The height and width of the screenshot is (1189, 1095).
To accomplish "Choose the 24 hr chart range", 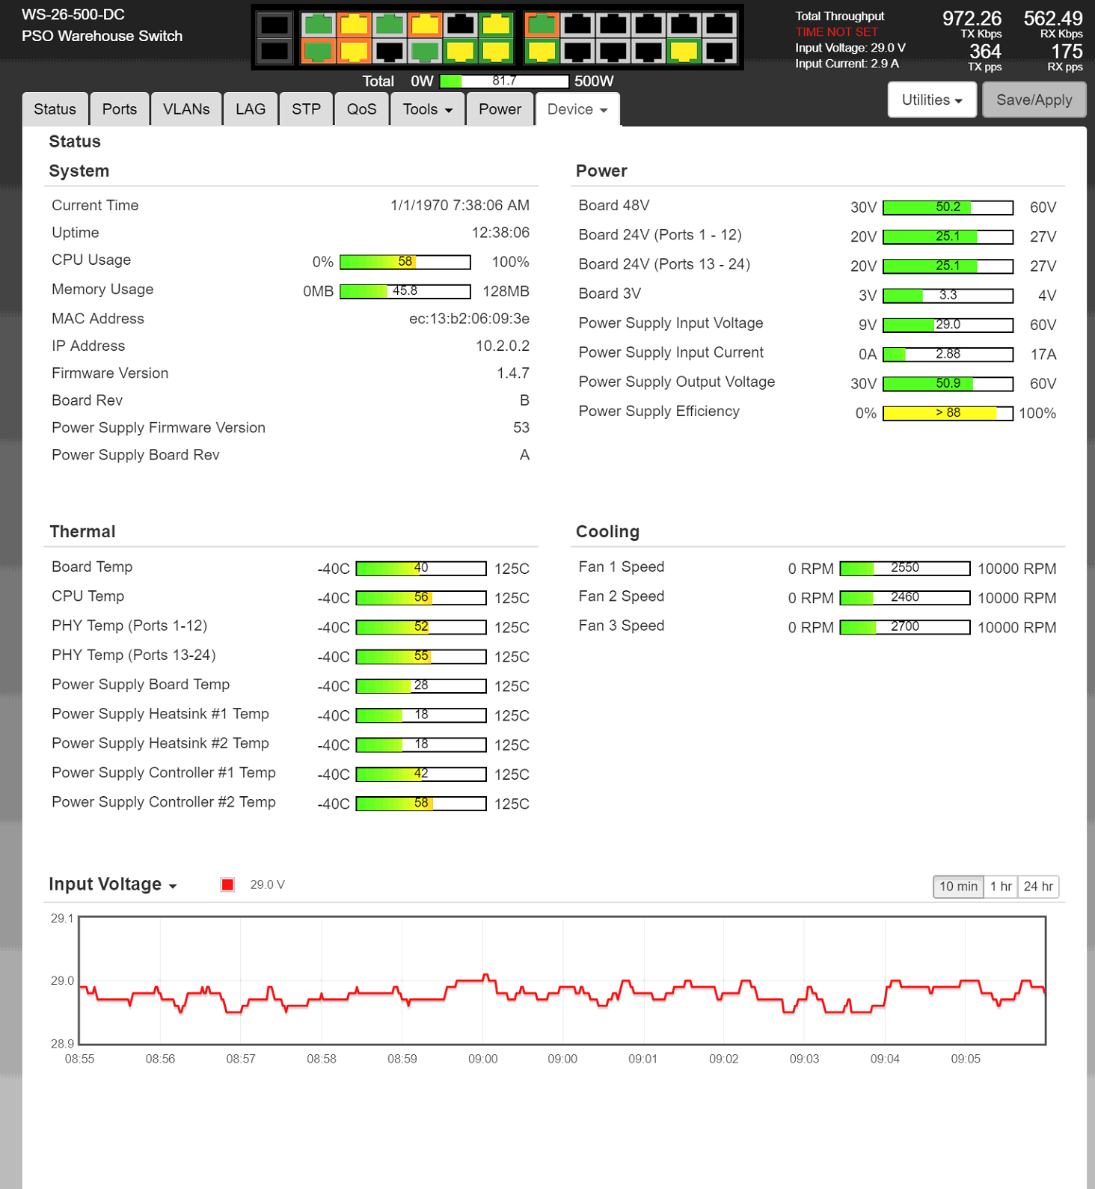I will (1038, 887).
